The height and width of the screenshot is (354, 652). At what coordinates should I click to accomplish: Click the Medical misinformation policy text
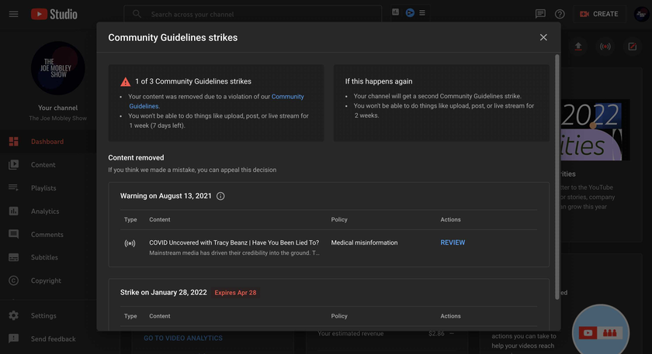(x=364, y=242)
